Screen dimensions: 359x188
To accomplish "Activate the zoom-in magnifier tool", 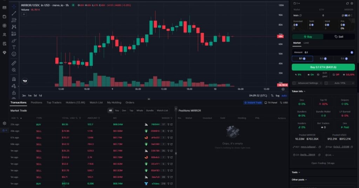I will [x=14, y=70].
